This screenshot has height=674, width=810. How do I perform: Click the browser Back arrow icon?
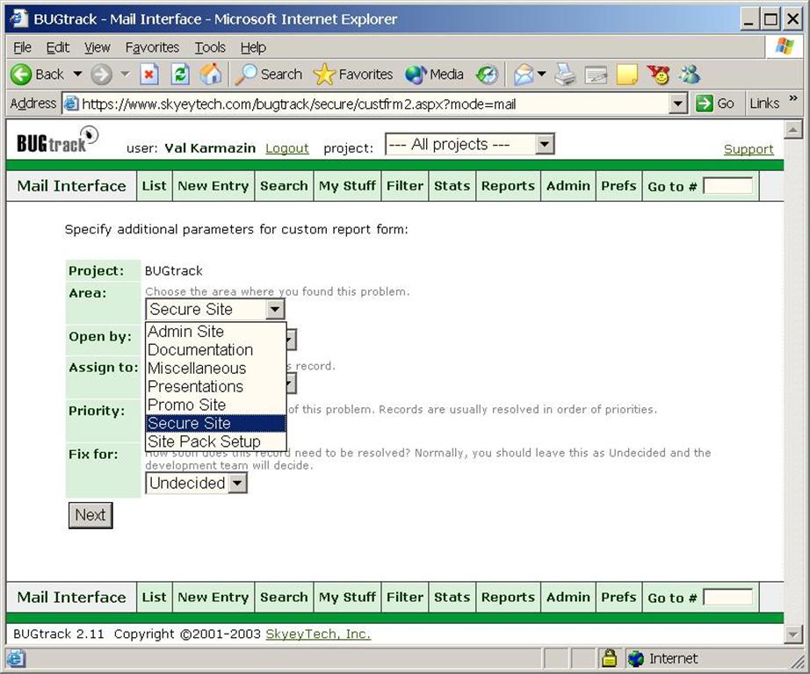coord(22,75)
